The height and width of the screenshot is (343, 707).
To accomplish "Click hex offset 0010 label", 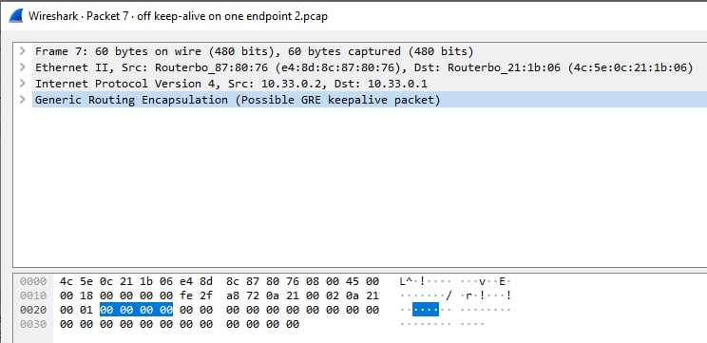I will click(x=33, y=295).
